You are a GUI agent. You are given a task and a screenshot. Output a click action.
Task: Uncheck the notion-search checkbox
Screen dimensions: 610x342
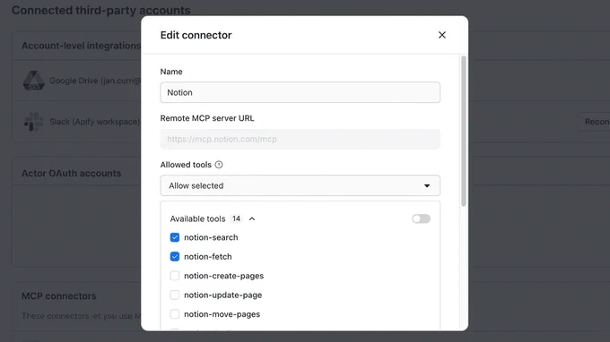click(175, 237)
